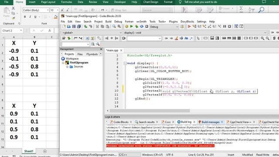Click the Run to cursor debug icon
The height and width of the screenshot is (157, 279).
[x=194, y=27]
